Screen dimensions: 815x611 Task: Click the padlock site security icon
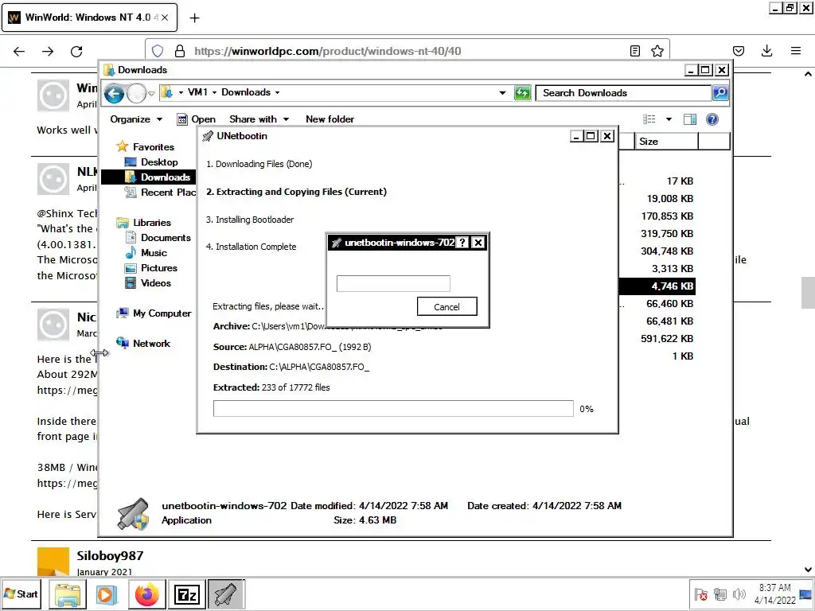[x=180, y=51]
